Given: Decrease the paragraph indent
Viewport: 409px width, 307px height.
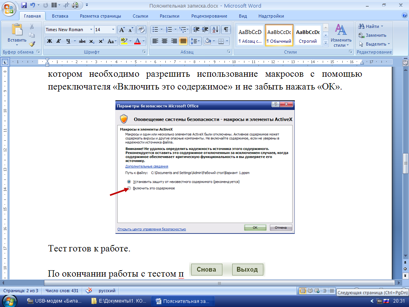Looking at the screenshot, I should click(x=196, y=30).
